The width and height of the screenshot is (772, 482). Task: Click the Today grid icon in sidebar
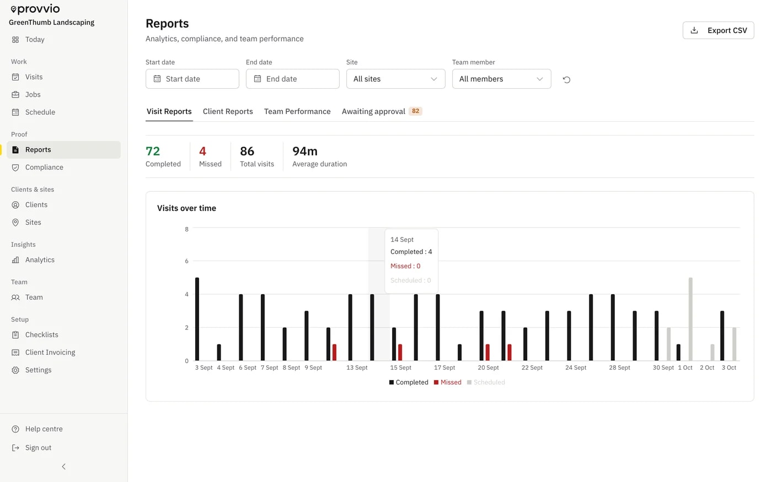[15, 40]
